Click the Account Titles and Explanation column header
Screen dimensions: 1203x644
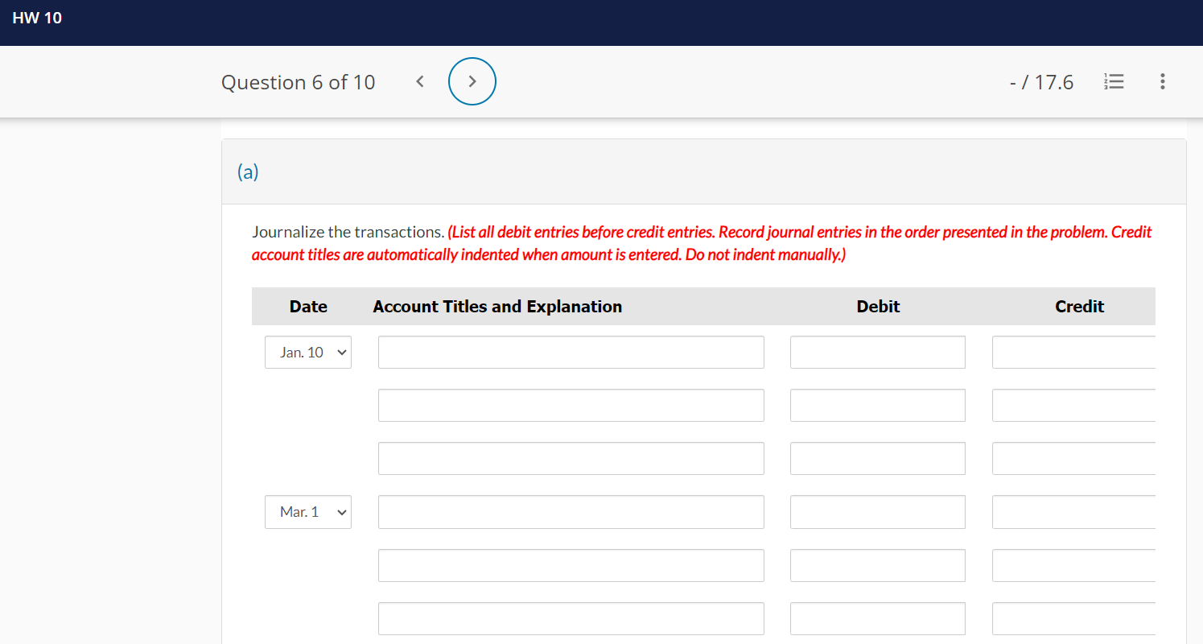[x=497, y=306]
